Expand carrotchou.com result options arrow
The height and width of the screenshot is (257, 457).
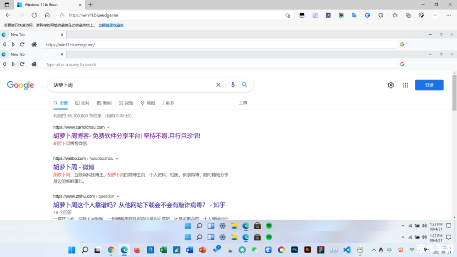click(x=108, y=127)
